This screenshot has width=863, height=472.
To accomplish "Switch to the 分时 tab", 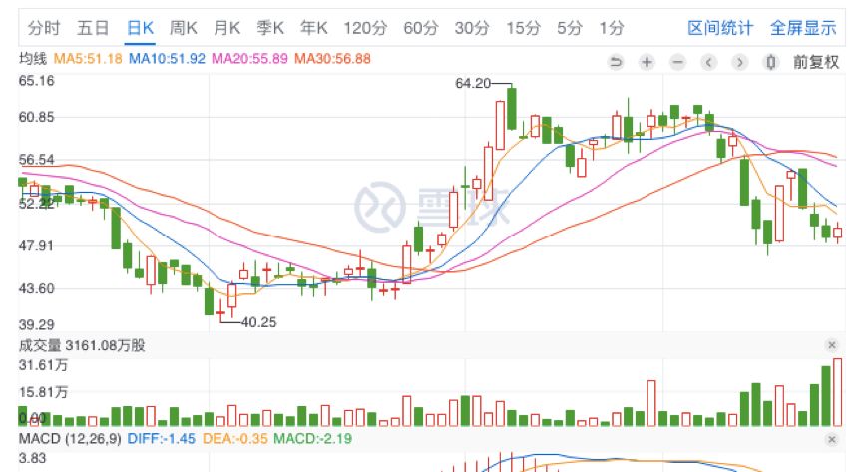I will coord(44,28).
